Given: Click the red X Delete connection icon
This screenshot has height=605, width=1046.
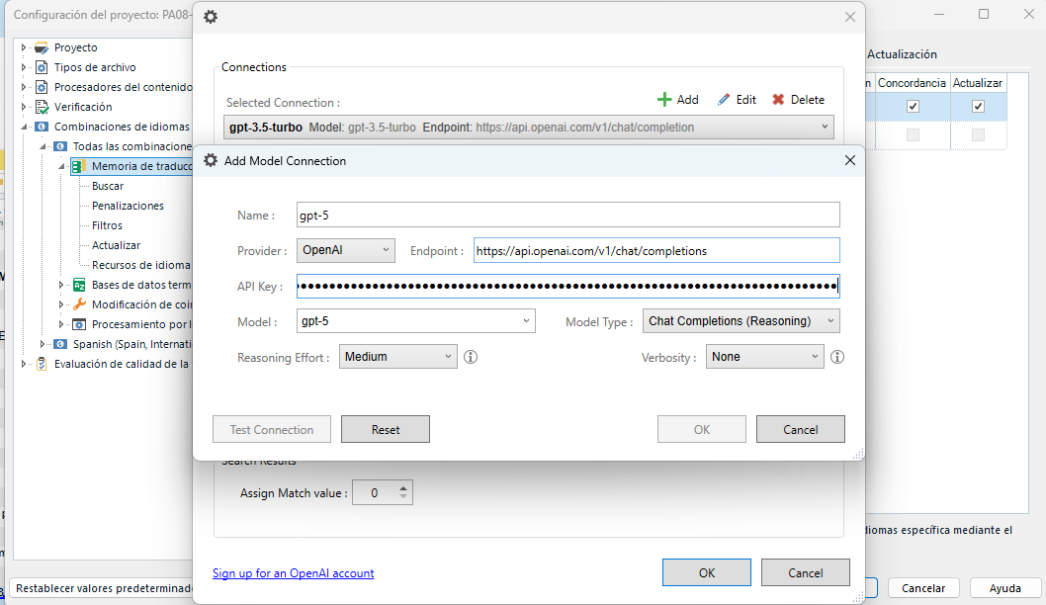Looking at the screenshot, I should coord(778,100).
